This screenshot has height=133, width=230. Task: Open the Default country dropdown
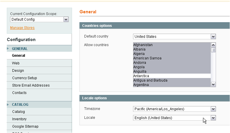tap(174, 37)
